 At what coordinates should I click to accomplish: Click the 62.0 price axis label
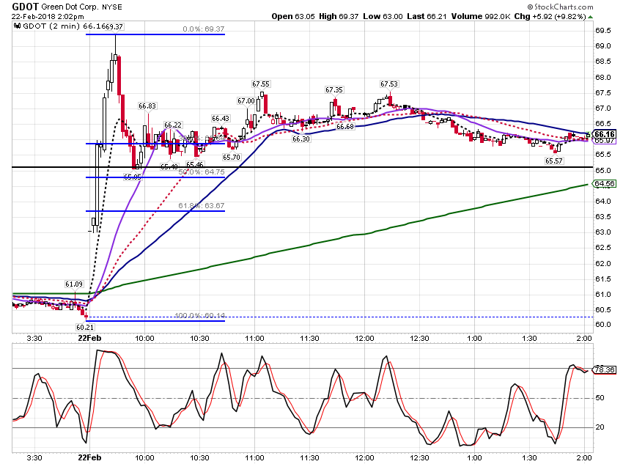click(603, 264)
